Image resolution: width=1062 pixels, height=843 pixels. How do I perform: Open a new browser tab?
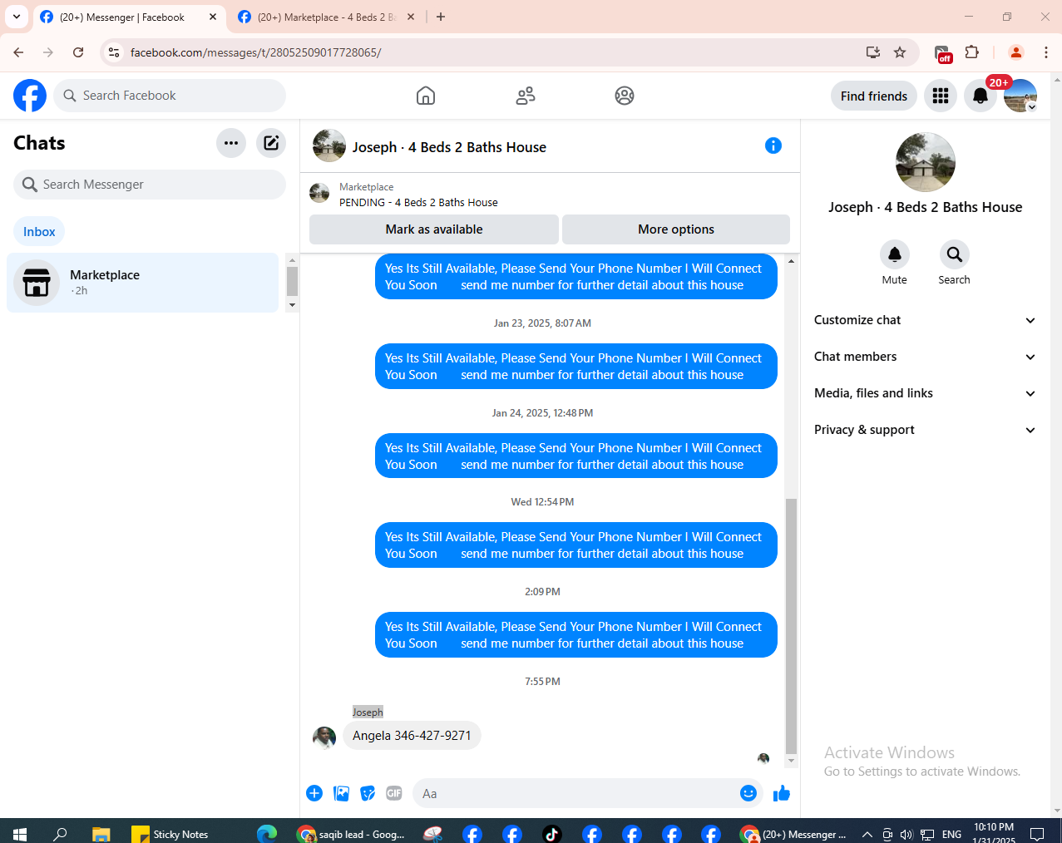(x=441, y=17)
